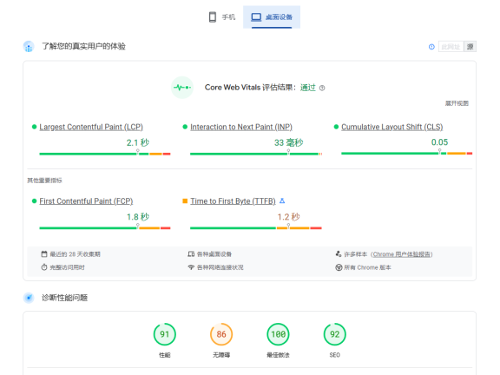
Task: Click the TTFB value 1.2 秒
Action: point(288,217)
